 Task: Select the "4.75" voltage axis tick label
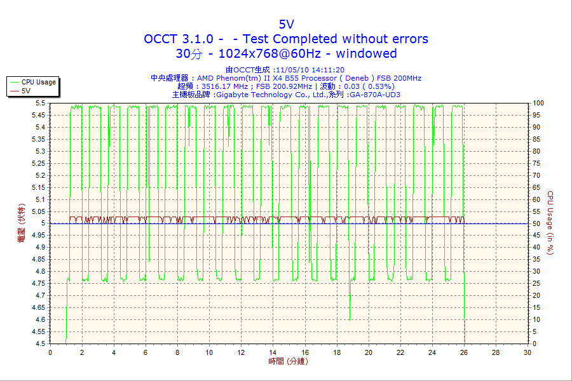coord(39,284)
